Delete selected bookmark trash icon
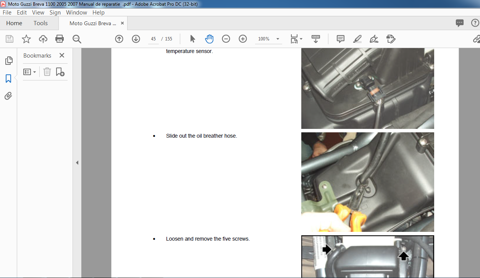The image size is (480, 278). (47, 72)
